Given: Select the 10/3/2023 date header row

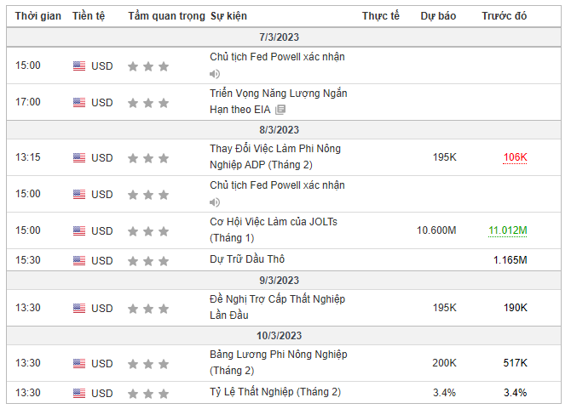Looking at the screenshot, I should 283,335.
